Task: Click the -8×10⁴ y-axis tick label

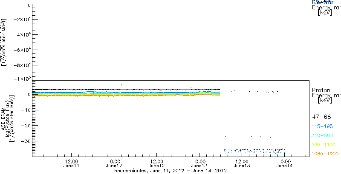Action: (x=22, y=65)
